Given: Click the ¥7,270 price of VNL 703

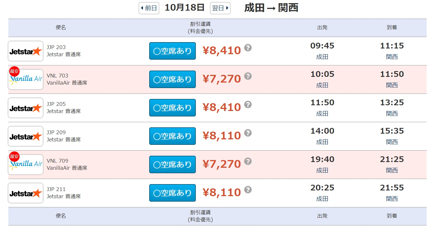Looking at the screenshot, I should click(x=222, y=79).
